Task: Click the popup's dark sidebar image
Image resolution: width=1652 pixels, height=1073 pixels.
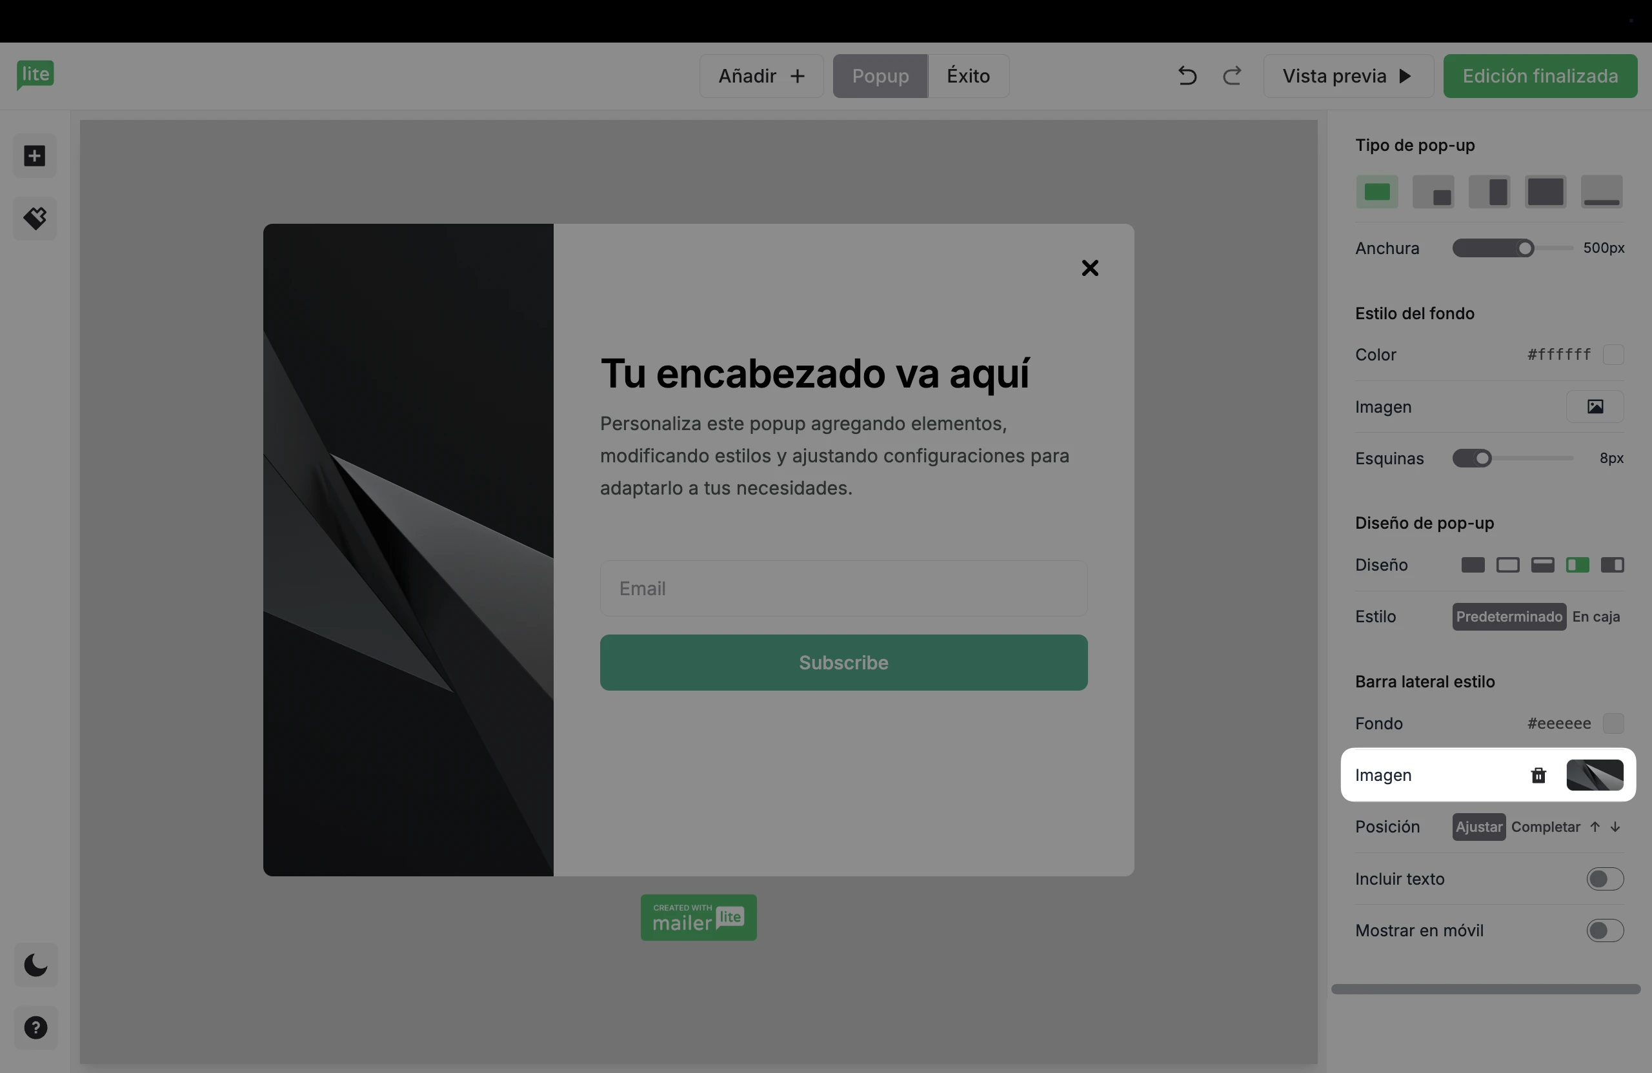Action: [408, 549]
